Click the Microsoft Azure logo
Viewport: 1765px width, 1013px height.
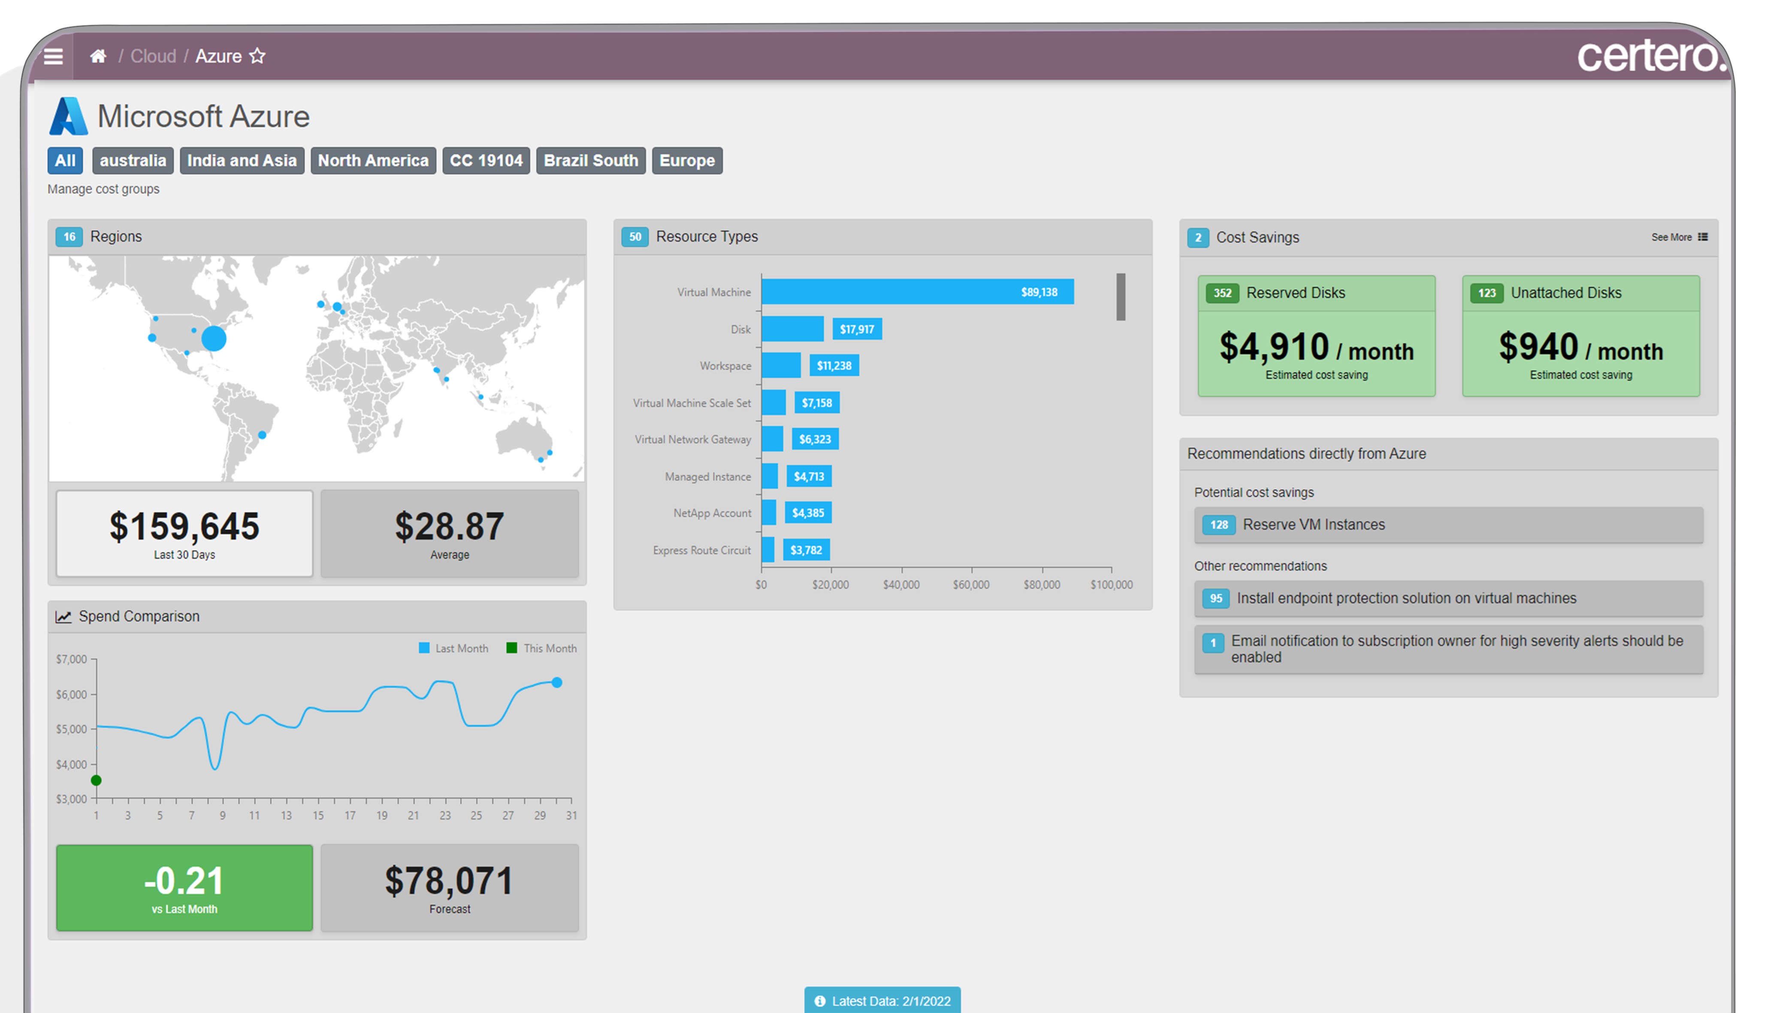[x=68, y=116]
